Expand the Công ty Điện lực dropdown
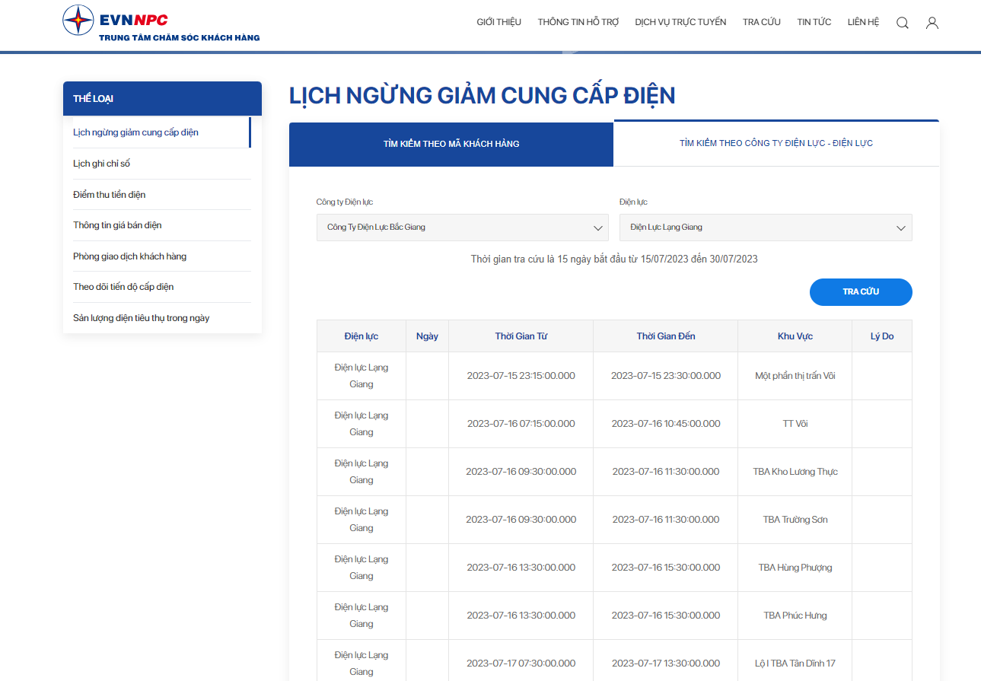This screenshot has width=981, height=681. click(x=463, y=228)
